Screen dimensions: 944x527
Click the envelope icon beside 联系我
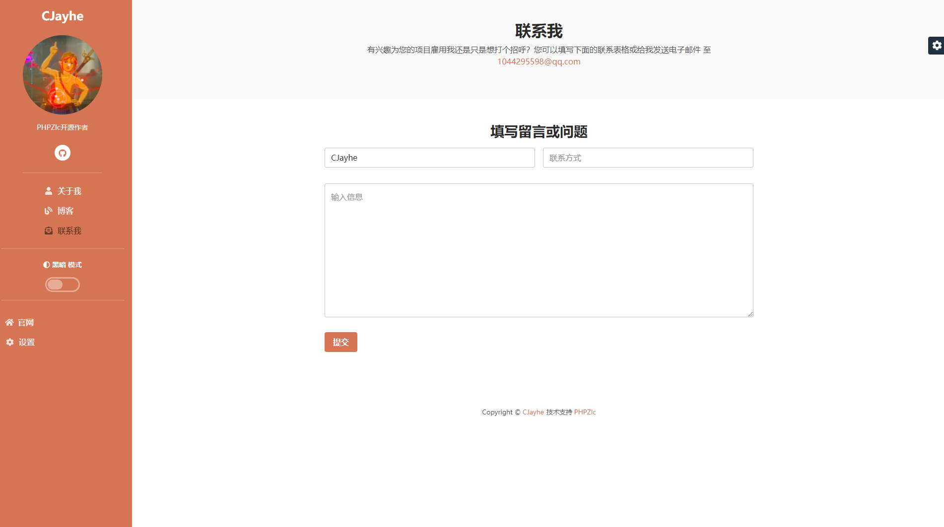(x=49, y=231)
